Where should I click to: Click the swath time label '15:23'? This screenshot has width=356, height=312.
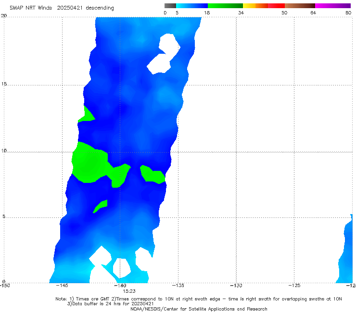pos(129,291)
